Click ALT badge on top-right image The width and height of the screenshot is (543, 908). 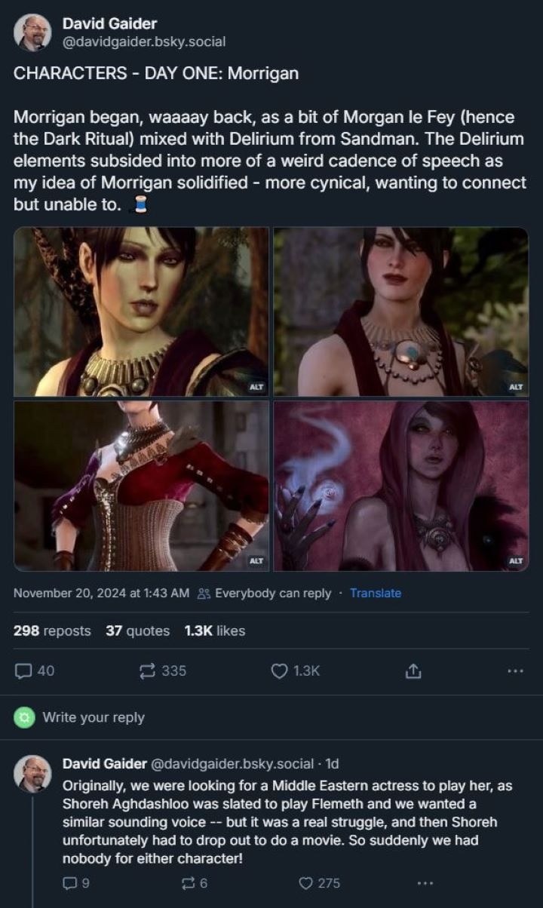tap(516, 387)
